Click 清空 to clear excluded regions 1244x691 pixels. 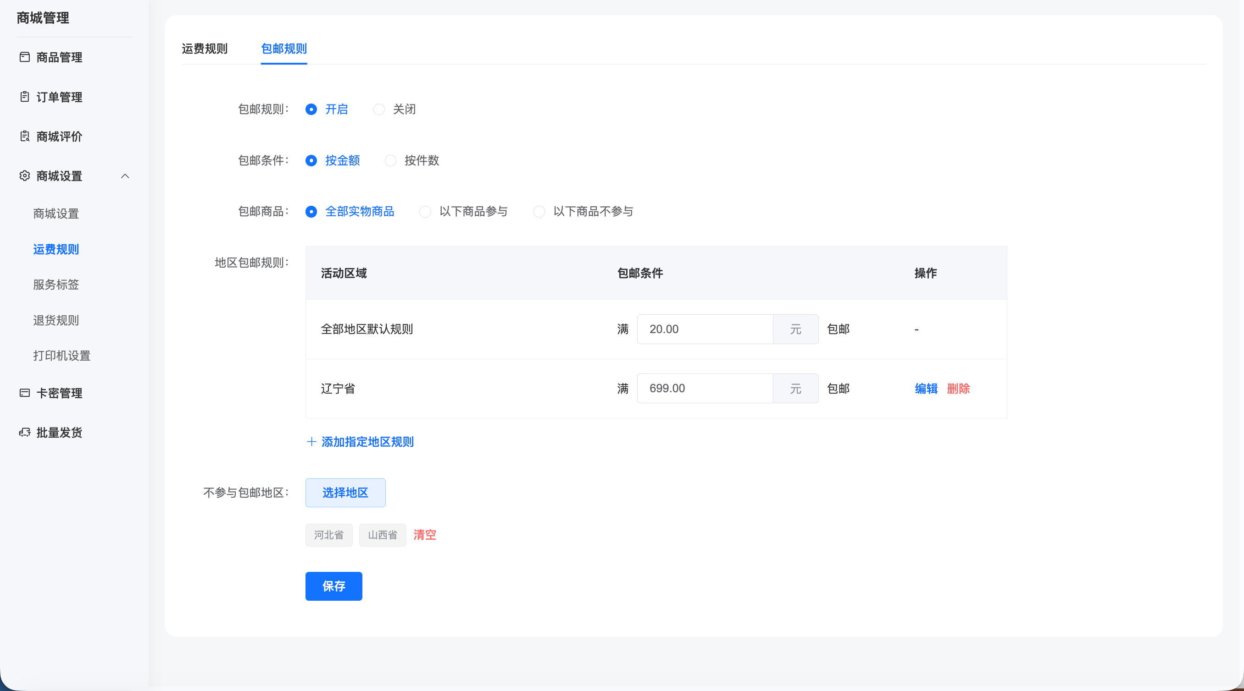coord(425,535)
